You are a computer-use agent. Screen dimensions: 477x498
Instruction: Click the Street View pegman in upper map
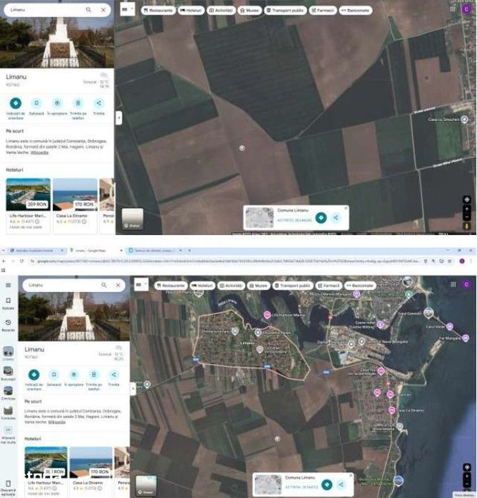[x=467, y=226]
